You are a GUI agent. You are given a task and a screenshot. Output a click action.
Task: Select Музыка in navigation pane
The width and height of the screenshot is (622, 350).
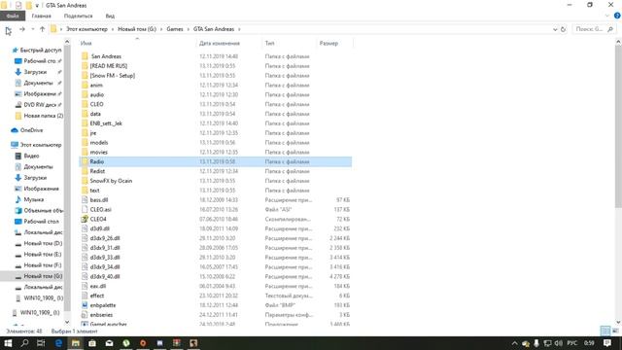click(x=34, y=199)
